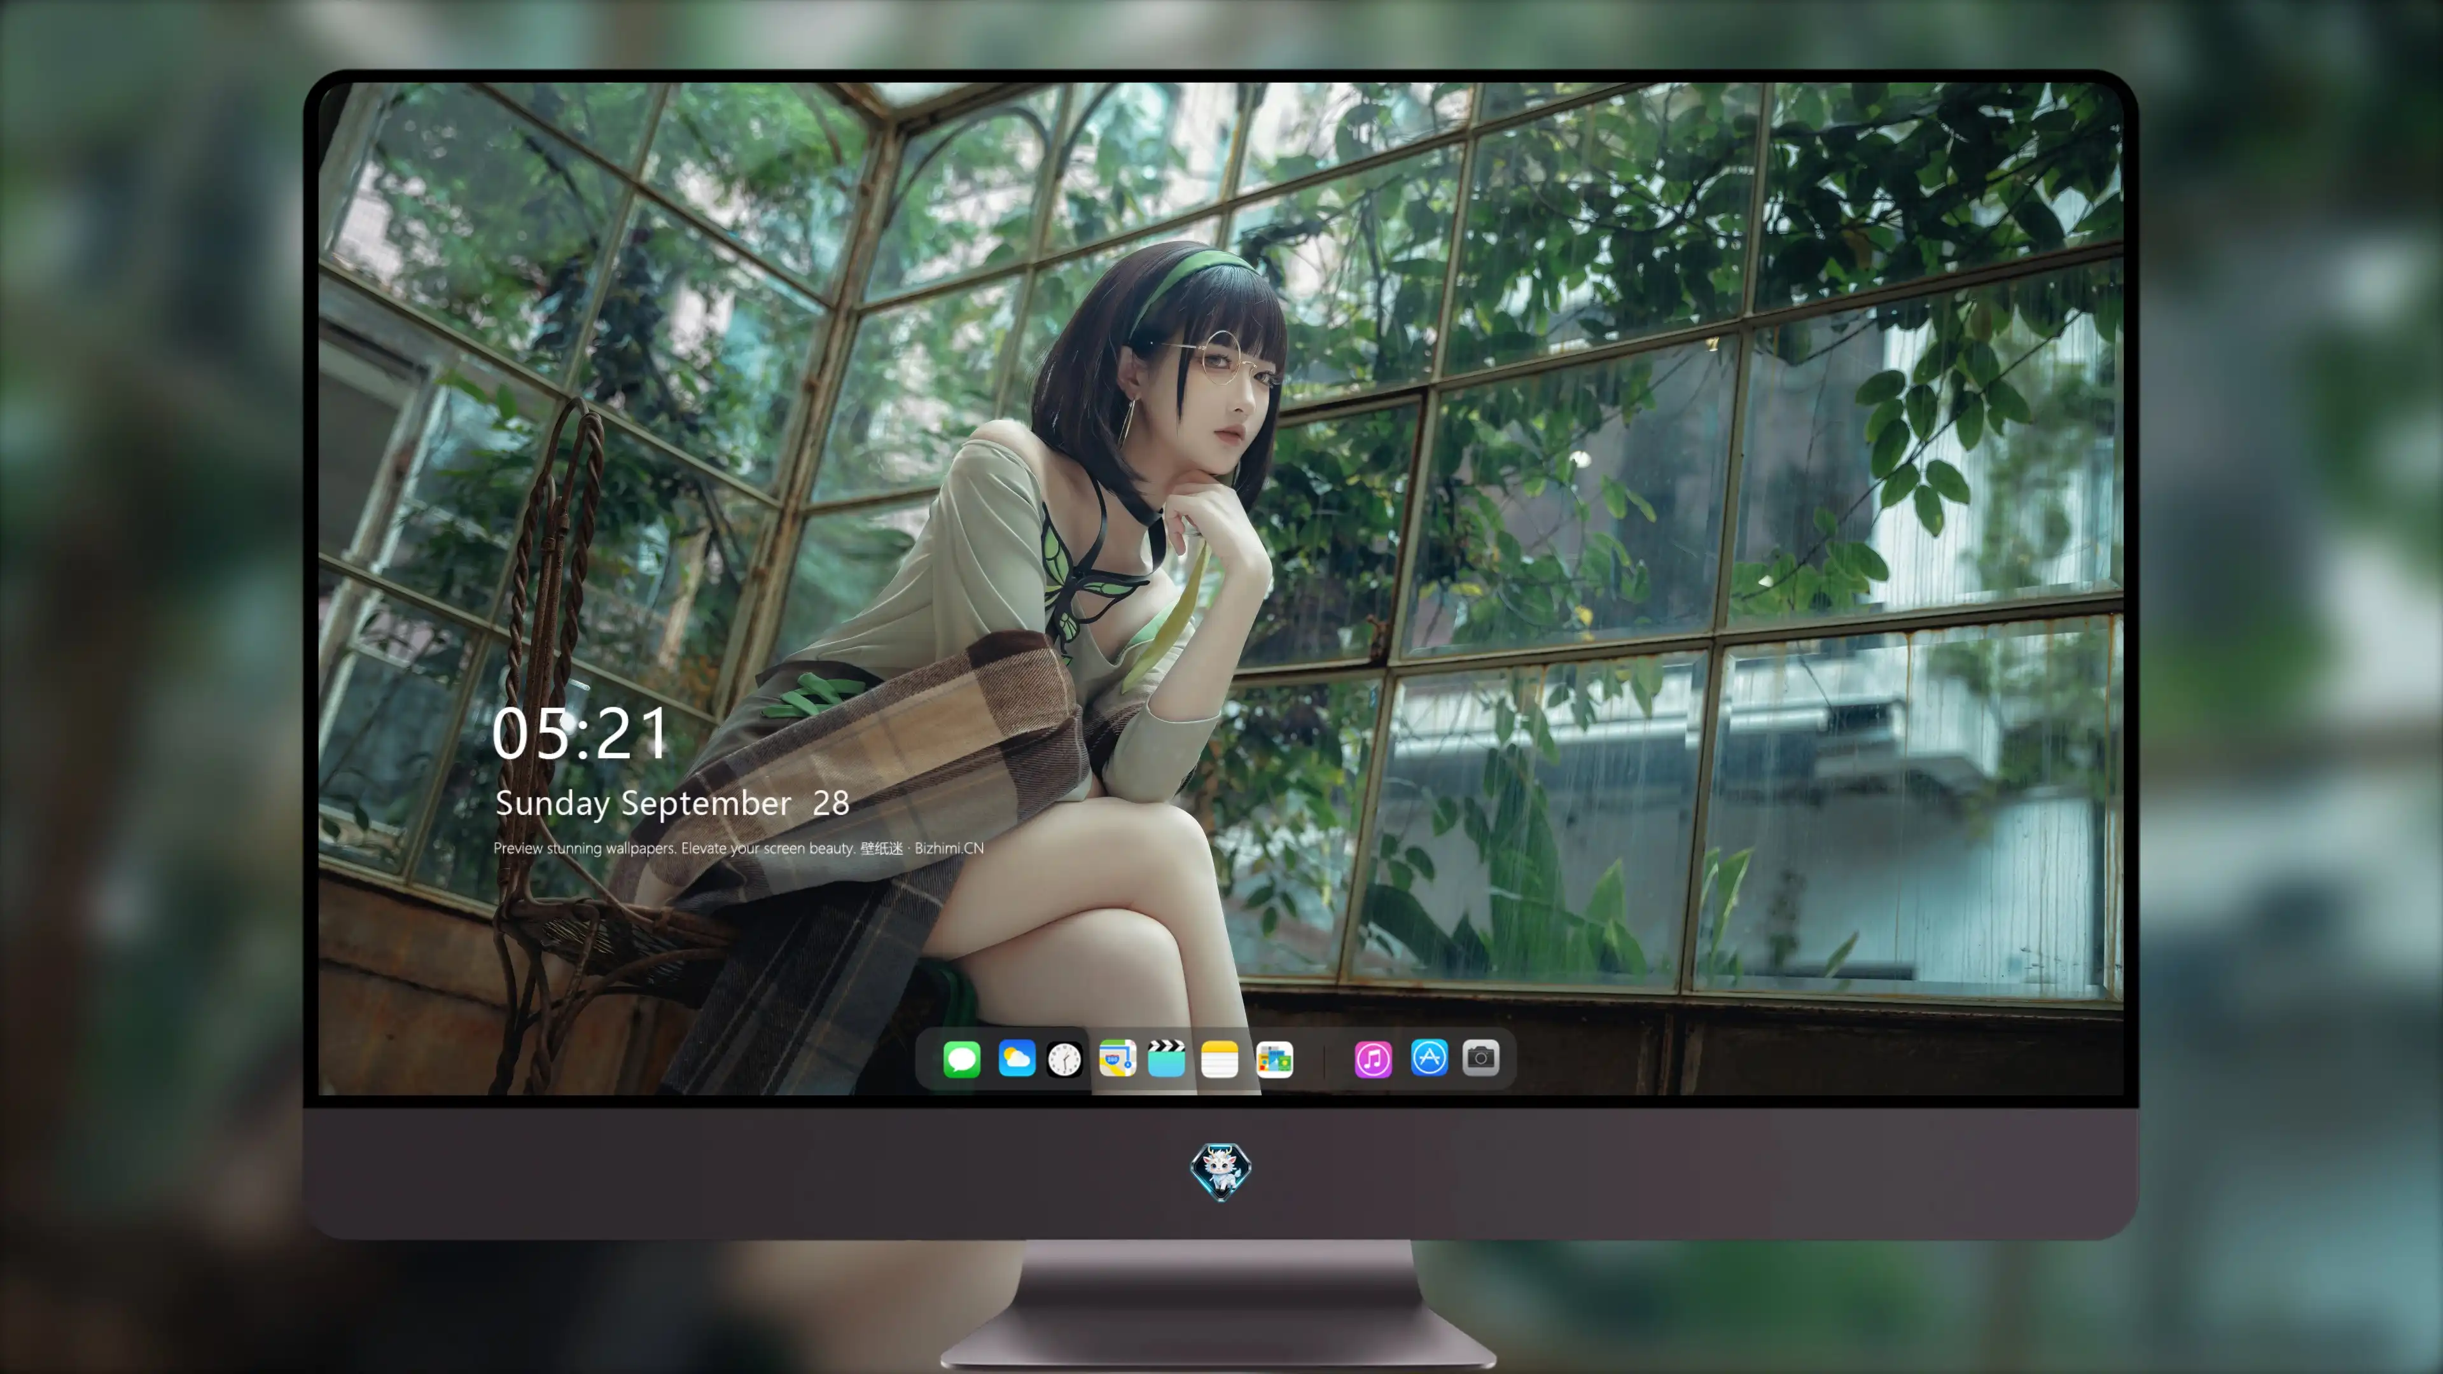The image size is (2443, 1374).
Task: Open the Clock app icon
Action: click(x=1064, y=1058)
